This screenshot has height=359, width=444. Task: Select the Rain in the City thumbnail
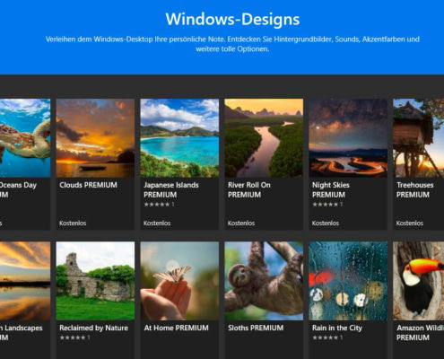tap(348, 281)
